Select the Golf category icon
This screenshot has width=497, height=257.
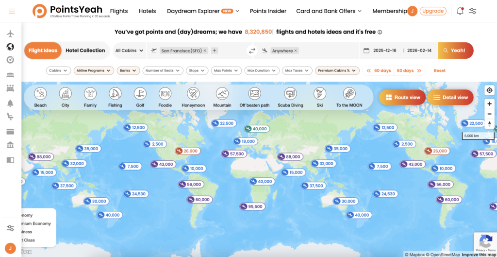tap(140, 94)
